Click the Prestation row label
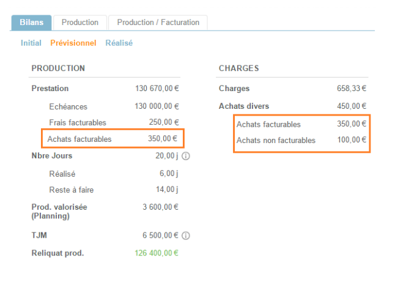 click(x=50, y=89)
